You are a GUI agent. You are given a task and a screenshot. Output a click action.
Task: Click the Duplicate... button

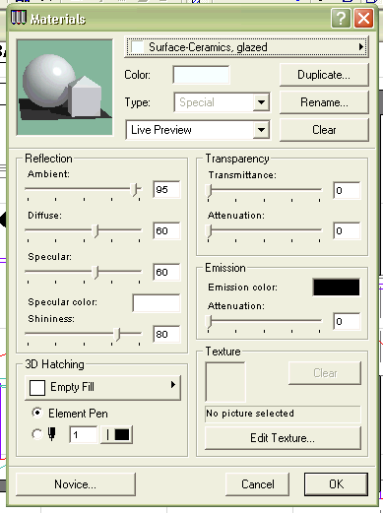(x=324, y=75)
